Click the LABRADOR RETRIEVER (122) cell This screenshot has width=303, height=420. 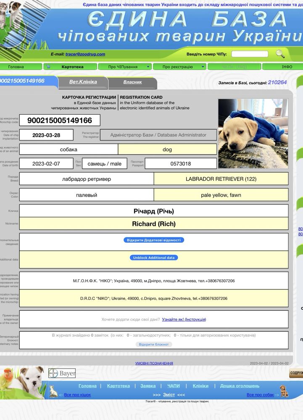221,178
